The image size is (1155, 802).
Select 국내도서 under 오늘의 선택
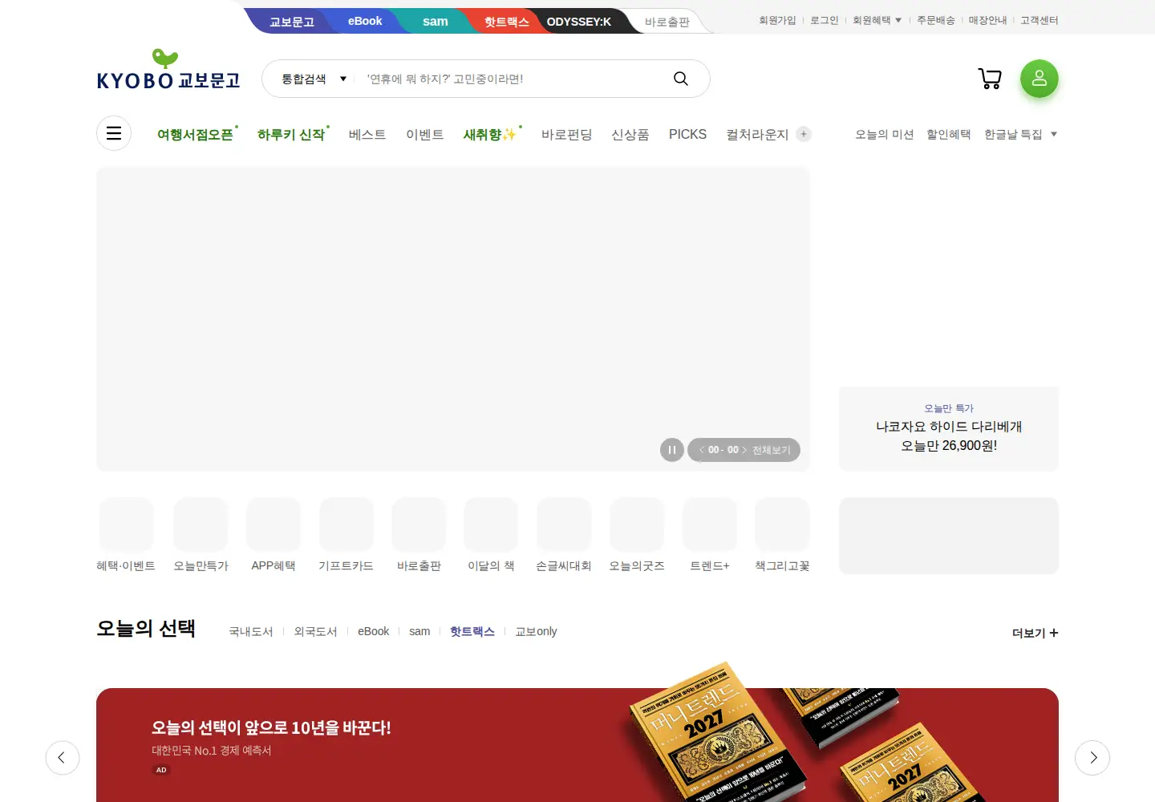point(251,631)
